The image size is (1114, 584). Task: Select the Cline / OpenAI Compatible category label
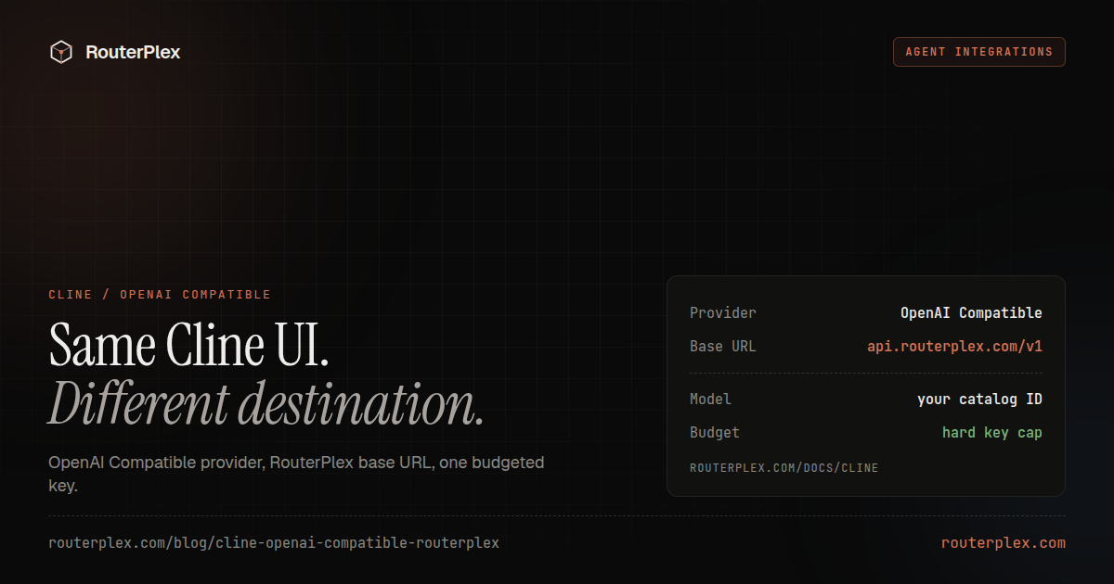[160, 295]
